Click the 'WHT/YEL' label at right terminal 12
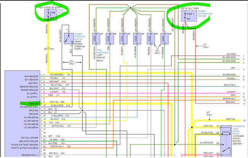248x158 pixels. tap(230, 119)
